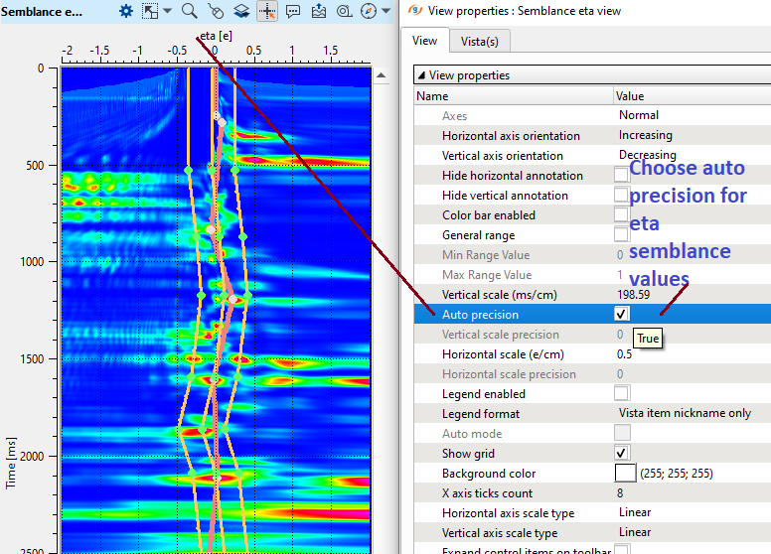Open dropdown arrow beside selection mode tool
This screenshot has width=771, height=554.
[x=167, y=12]
